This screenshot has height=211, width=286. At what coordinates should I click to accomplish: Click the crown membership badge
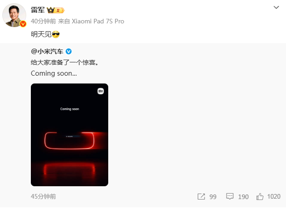(55, 10)
